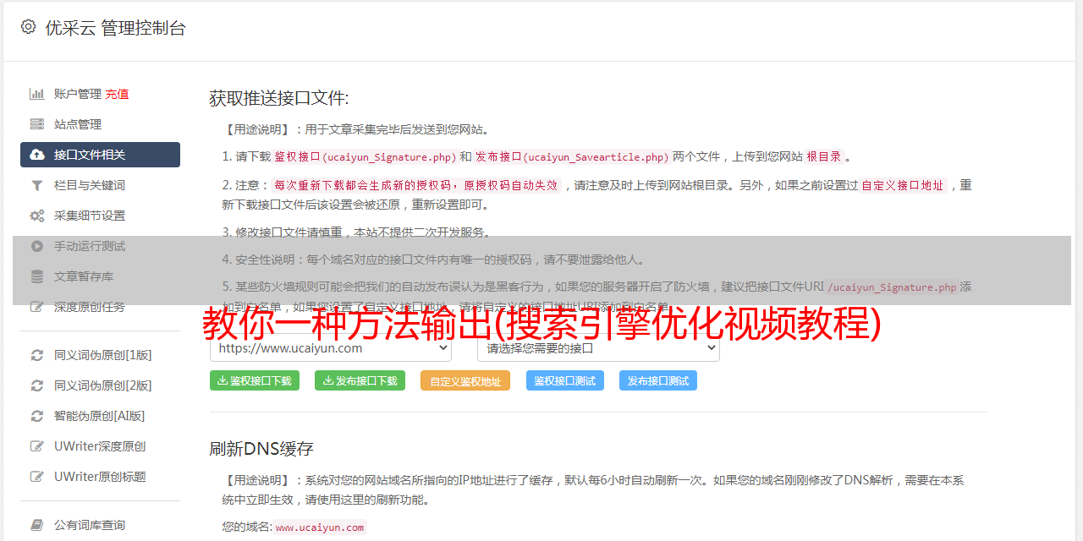
Task: Click the bar chart icon for 账户管理
Action: click(x=37, y=94)
